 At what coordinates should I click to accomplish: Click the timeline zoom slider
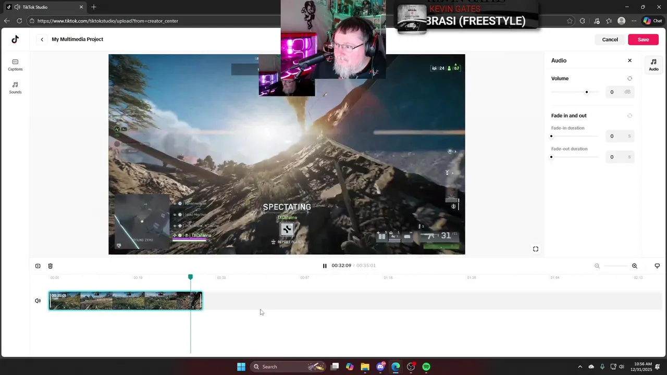[x=616, y=266]
